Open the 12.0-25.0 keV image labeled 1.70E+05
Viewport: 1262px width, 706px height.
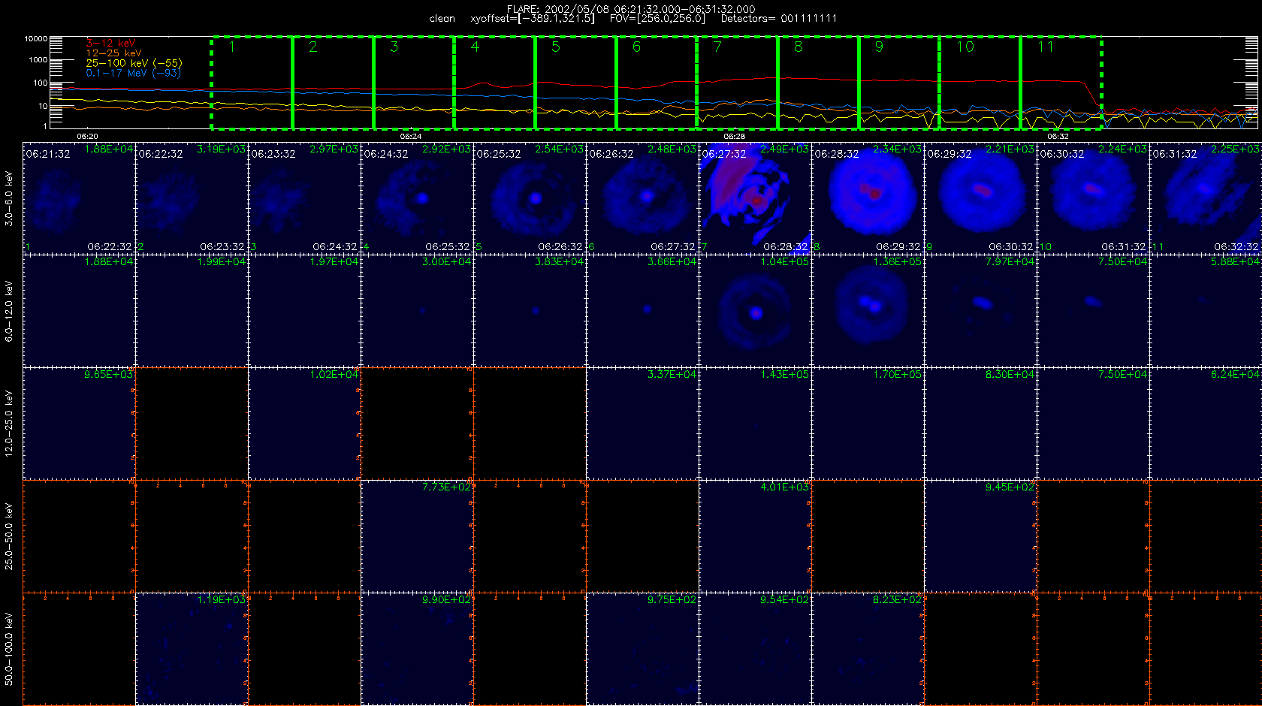pos(868,424)
